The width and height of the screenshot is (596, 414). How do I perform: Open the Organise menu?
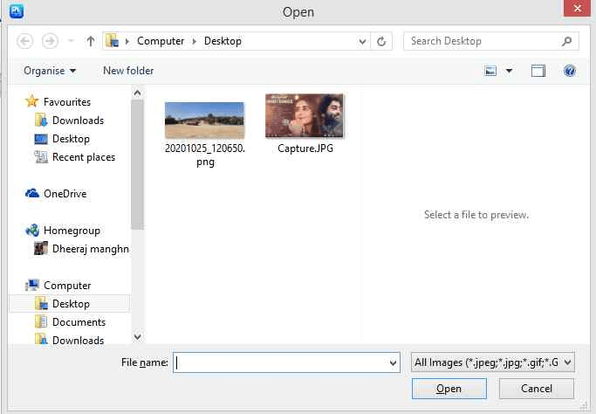click(50, 71)
